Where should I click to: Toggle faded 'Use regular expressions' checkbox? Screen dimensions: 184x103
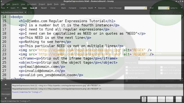tap(126, 67)
